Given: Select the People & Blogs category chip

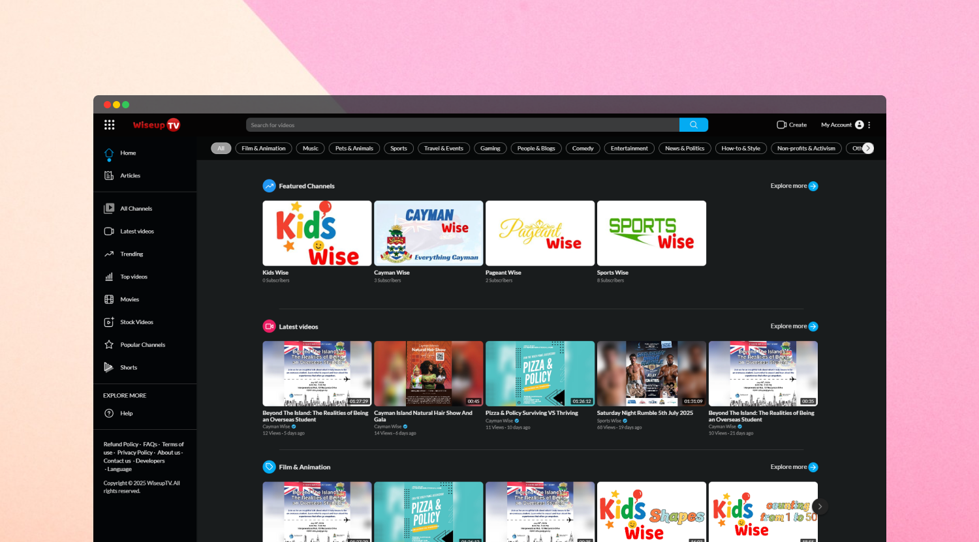Looking at the screenshot, I should click(536, 149).
